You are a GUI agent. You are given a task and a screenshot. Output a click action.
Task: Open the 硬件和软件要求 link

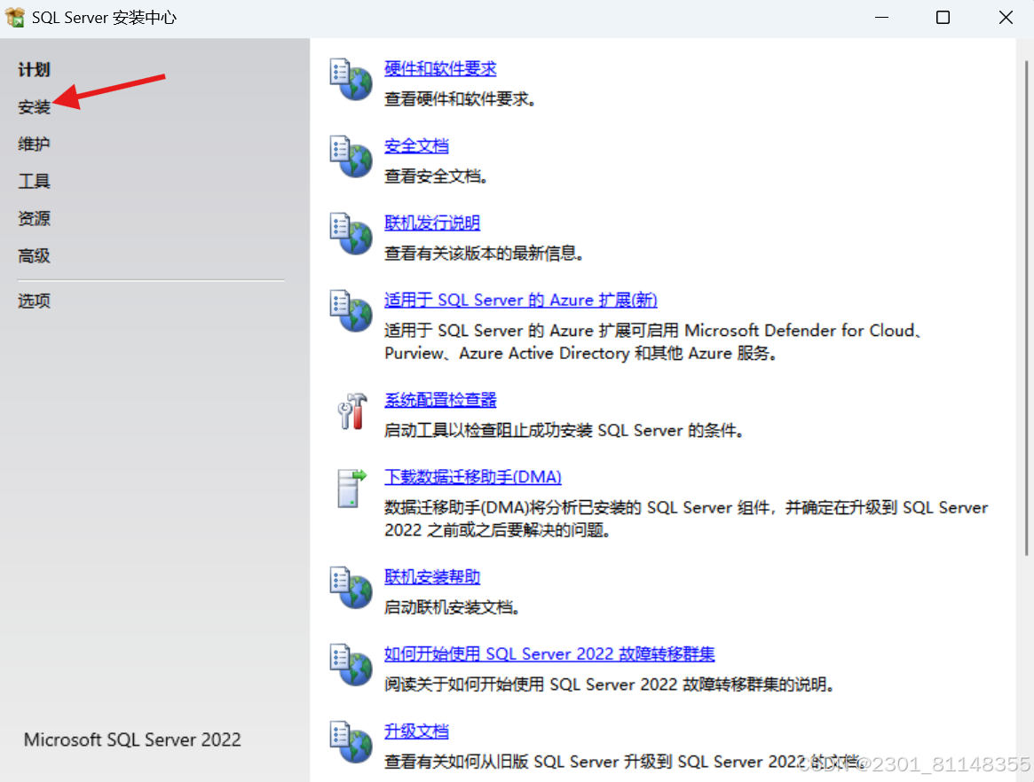[x=440, y=68]
